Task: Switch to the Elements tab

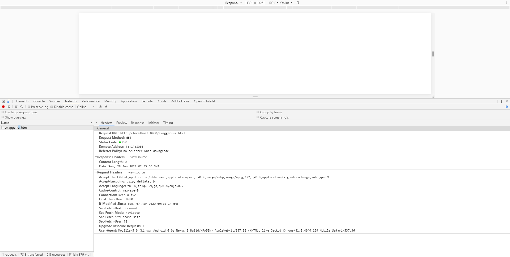Action: [x=22, y=101]
